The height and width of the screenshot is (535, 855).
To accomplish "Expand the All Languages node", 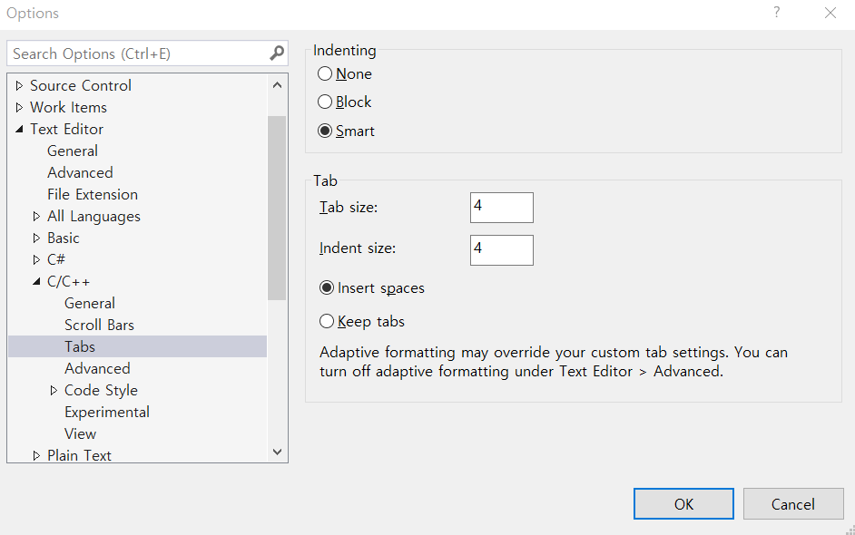I will point(36,217).
